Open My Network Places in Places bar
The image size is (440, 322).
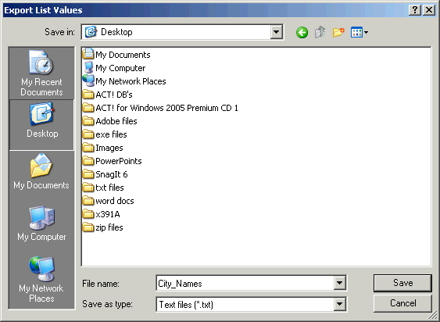point(41,279)
